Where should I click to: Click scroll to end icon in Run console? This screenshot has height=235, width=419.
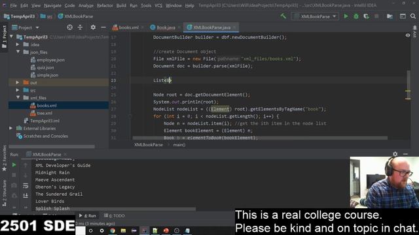tap(26, 196)
